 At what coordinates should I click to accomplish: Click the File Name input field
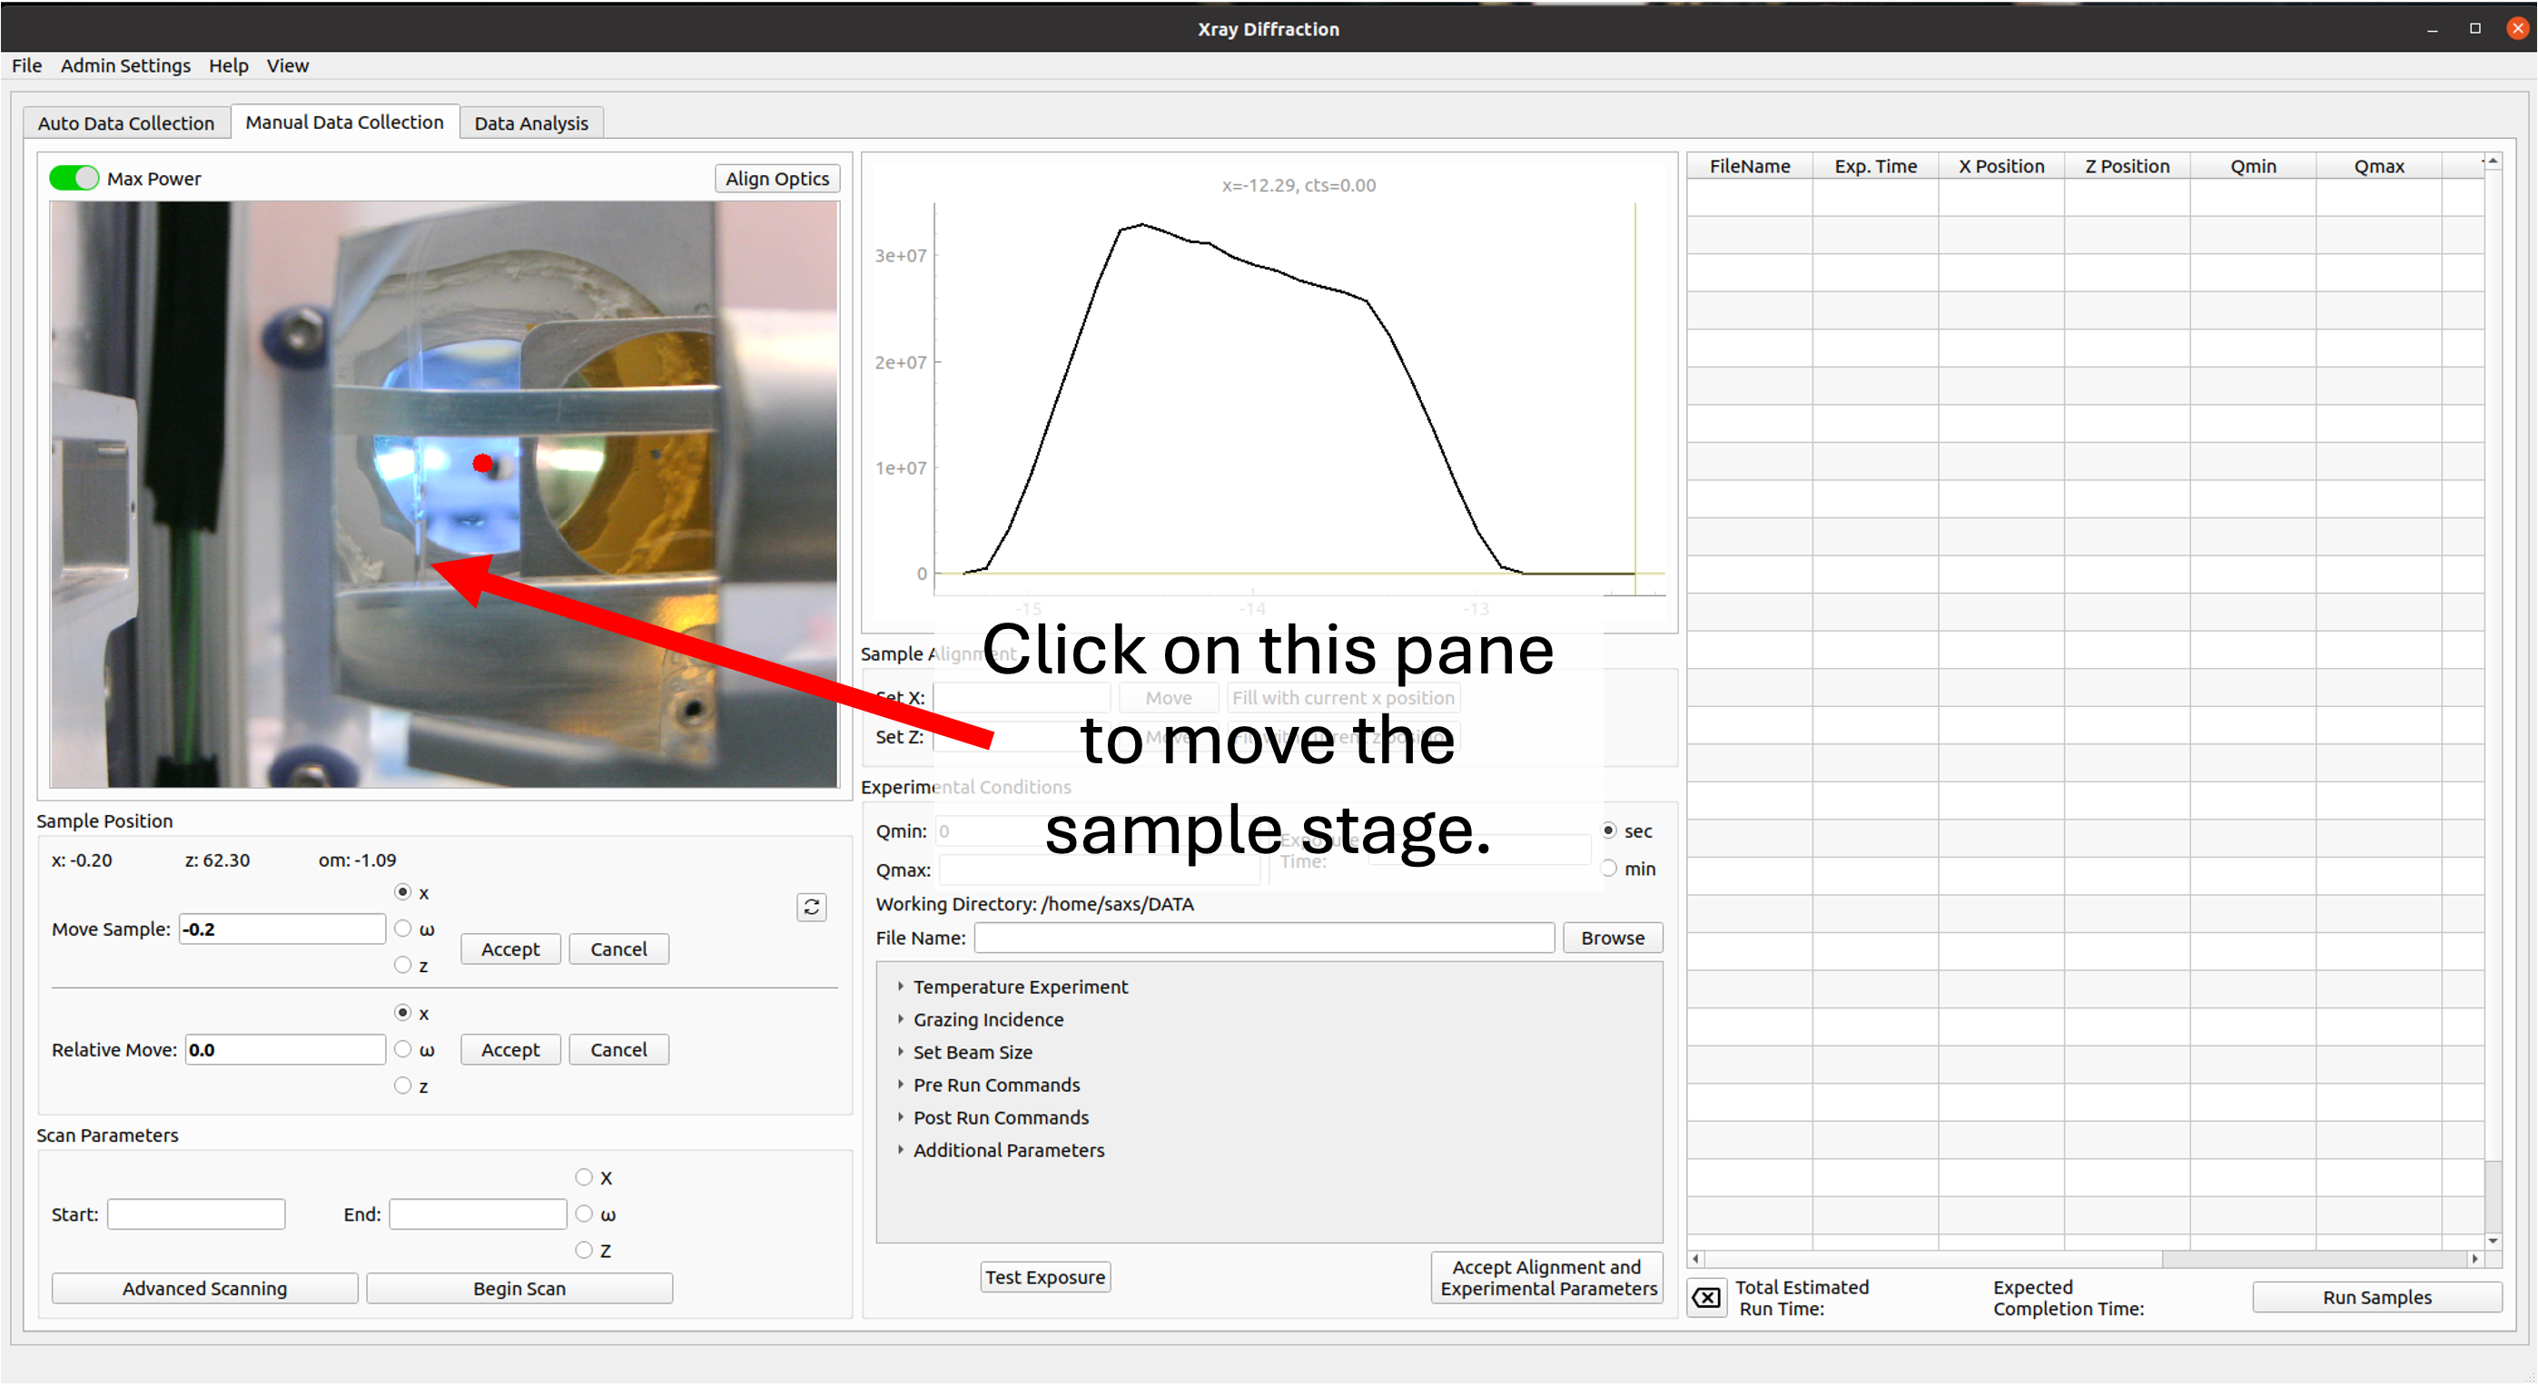pos(1264,938)
